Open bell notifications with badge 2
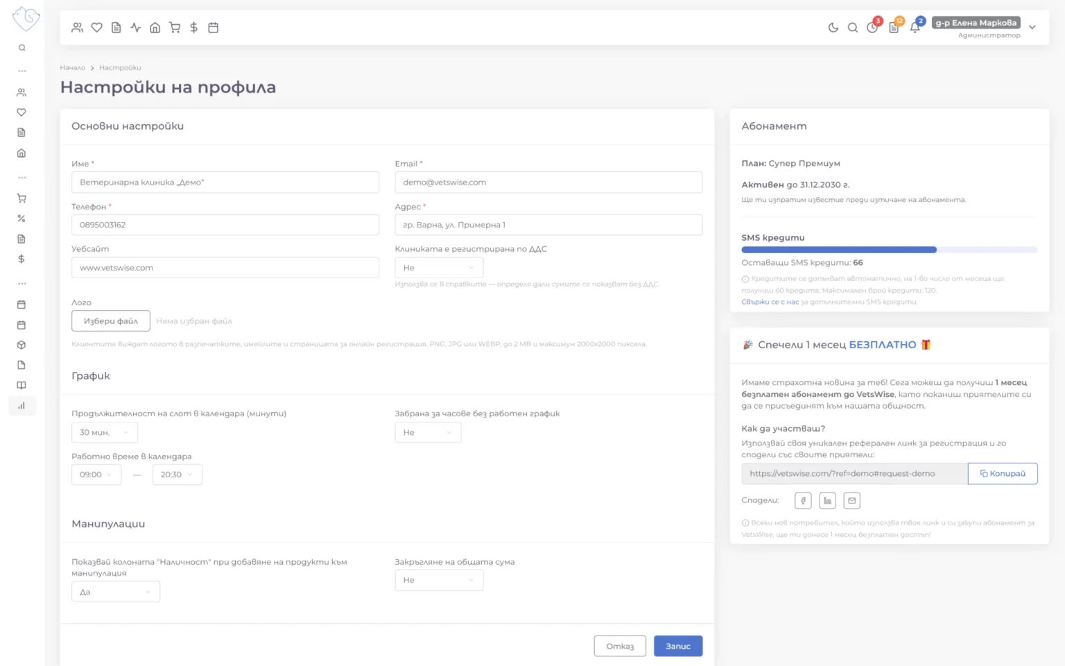 [x=915, y=28]
